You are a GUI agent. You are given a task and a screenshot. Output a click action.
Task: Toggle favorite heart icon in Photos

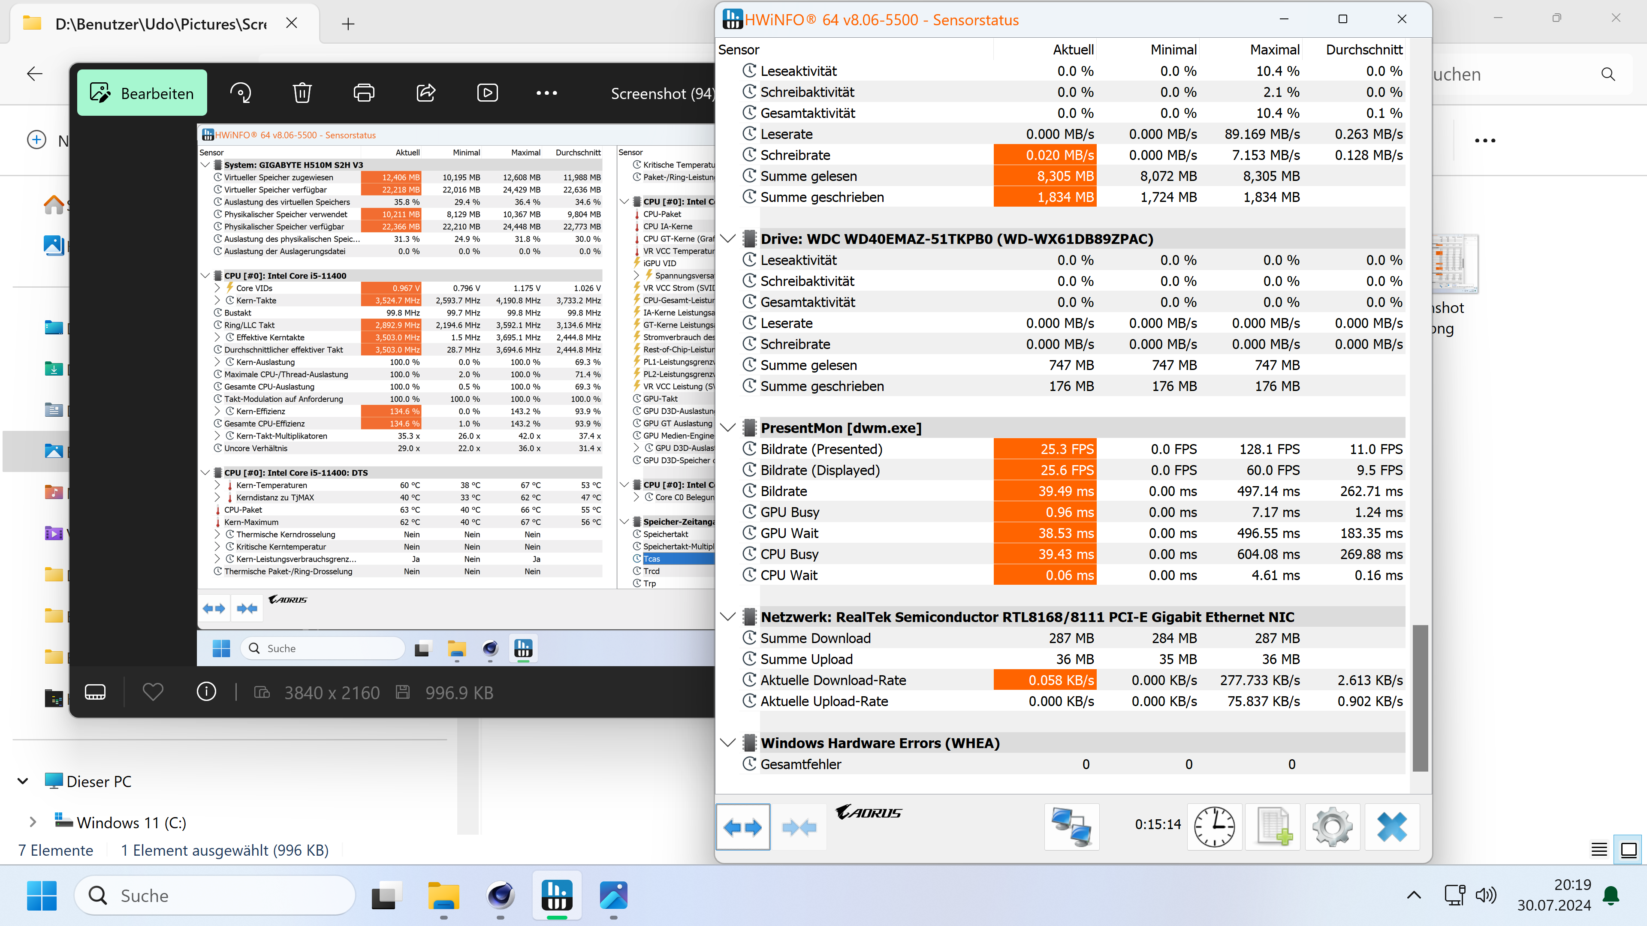(153, 692)
